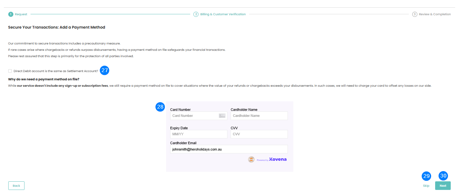
Task: Click the Secure Your Transactions heading
Action: 57,27
